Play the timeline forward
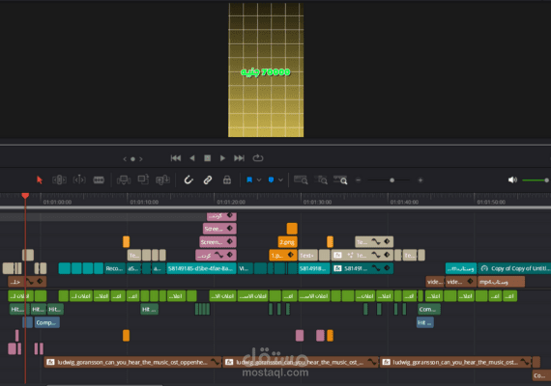This screenshot has height=386, width=551. click(x=222, y=158)
